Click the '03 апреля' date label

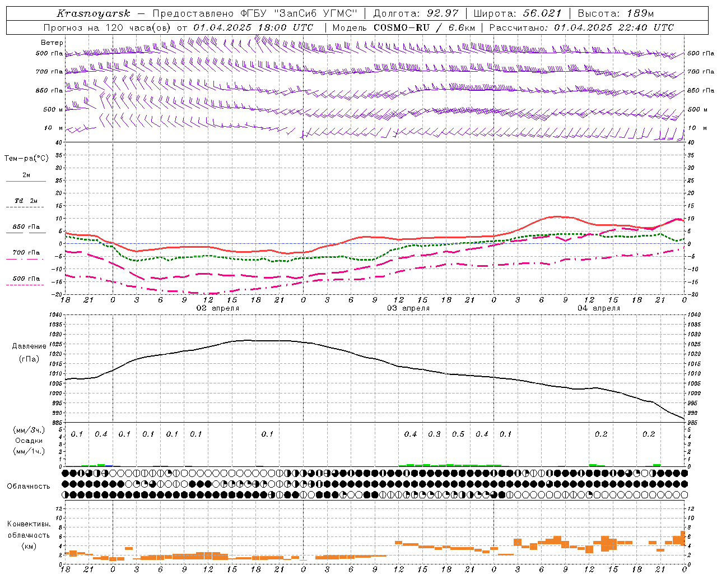tap(408, 308)
